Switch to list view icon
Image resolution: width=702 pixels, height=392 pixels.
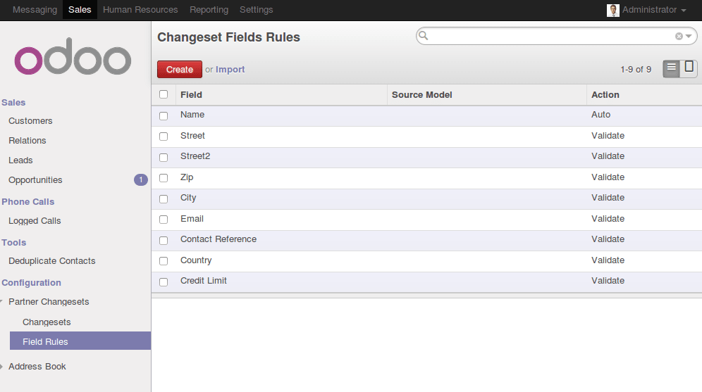[671, 69]
